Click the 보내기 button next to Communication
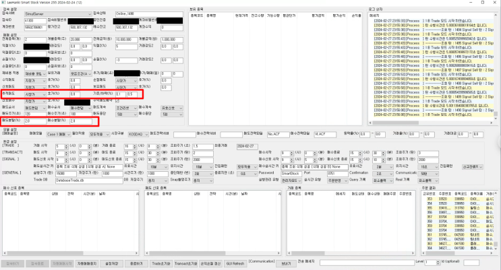Image resolution: width=501 pixels, height=270 pixels. pyautogui.click(x=286, y=264)
